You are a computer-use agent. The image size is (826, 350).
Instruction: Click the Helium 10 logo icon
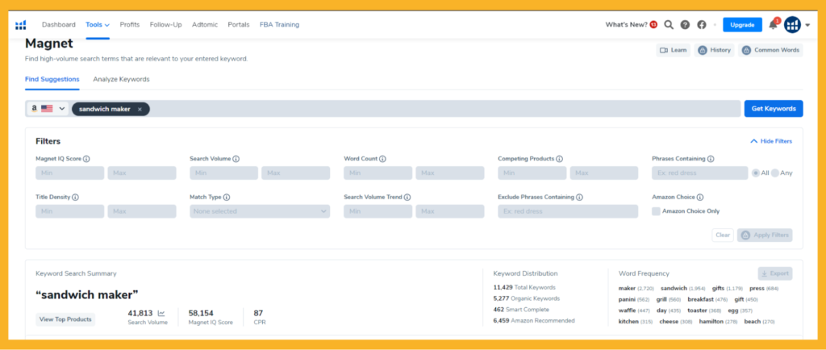[20, 25]
